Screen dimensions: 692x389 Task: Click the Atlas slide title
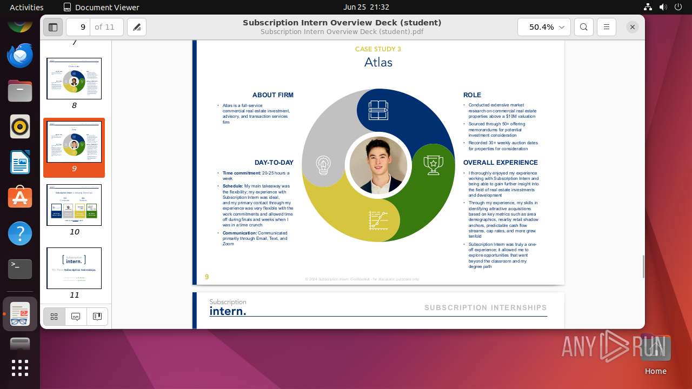pos(378,63)
